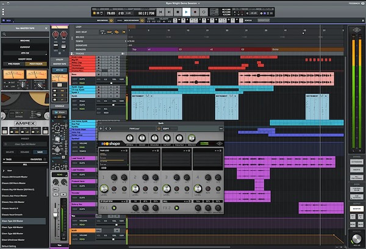This screenshot has width=366, height=249.
Task: Select Classic 250 Warm Master preset
Action: tap(14, 183)
